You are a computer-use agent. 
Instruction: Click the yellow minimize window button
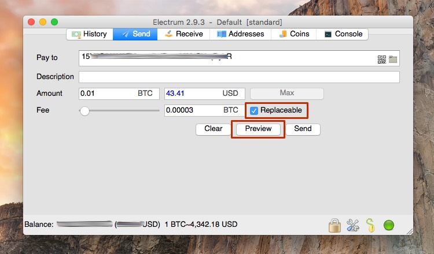(x=43, y=22)
